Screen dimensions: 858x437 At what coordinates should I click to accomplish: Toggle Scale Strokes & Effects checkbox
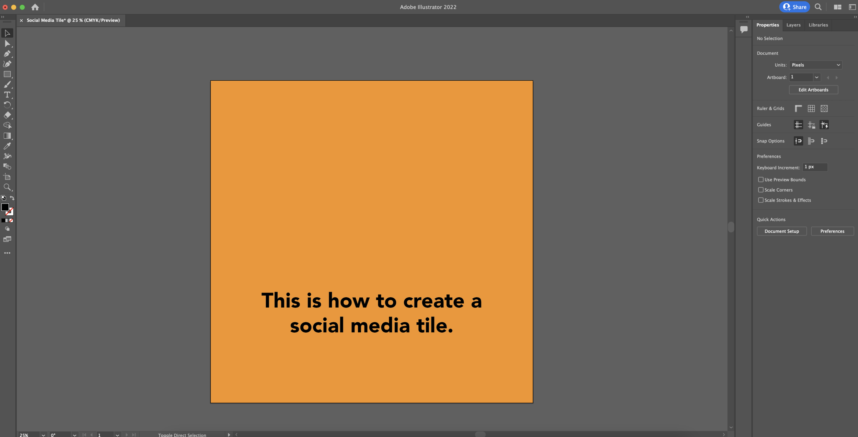point(761,200)
